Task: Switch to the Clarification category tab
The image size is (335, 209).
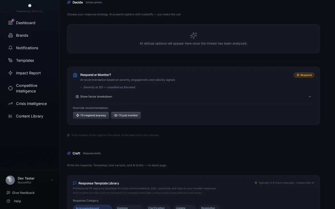Action: point(158,208)
